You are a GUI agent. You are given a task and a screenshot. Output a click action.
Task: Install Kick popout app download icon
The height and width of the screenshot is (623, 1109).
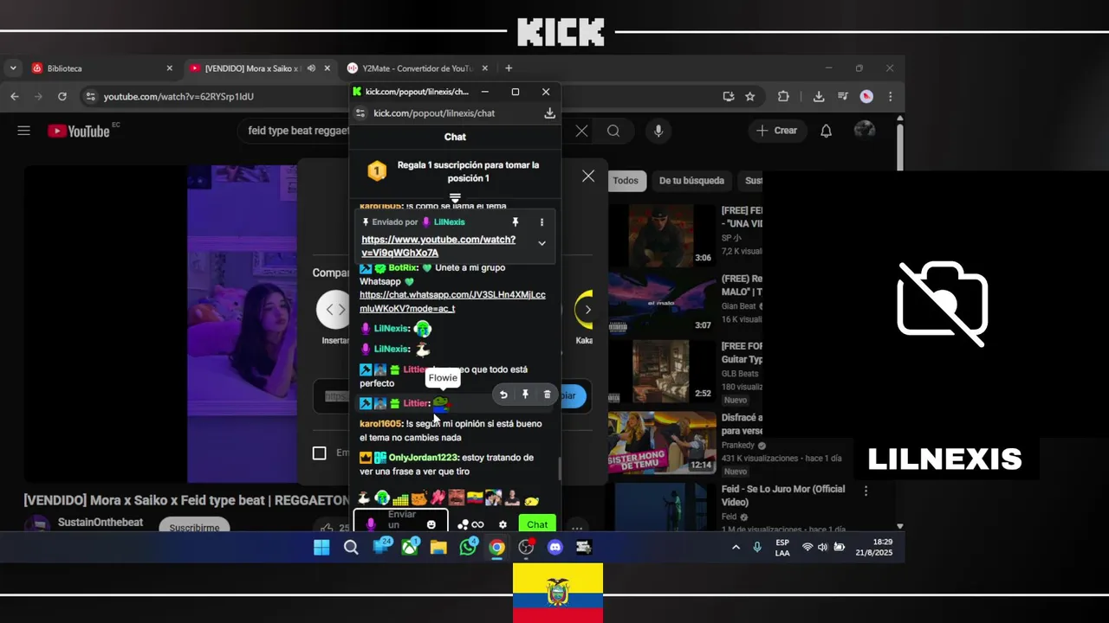click(x=549, y=113)
